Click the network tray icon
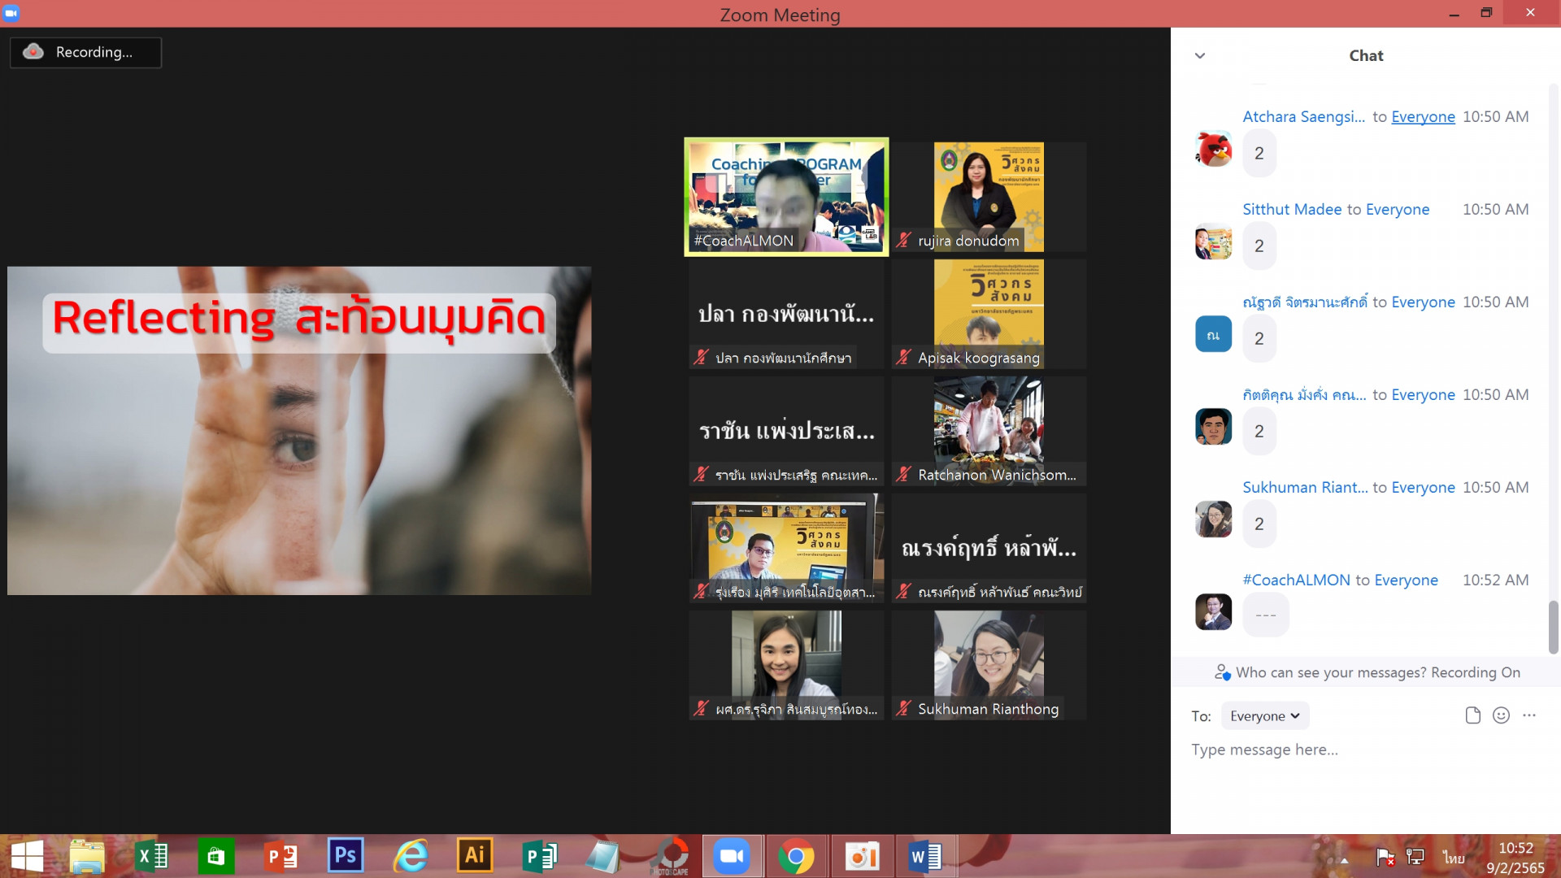 (x=1415, y=857)
